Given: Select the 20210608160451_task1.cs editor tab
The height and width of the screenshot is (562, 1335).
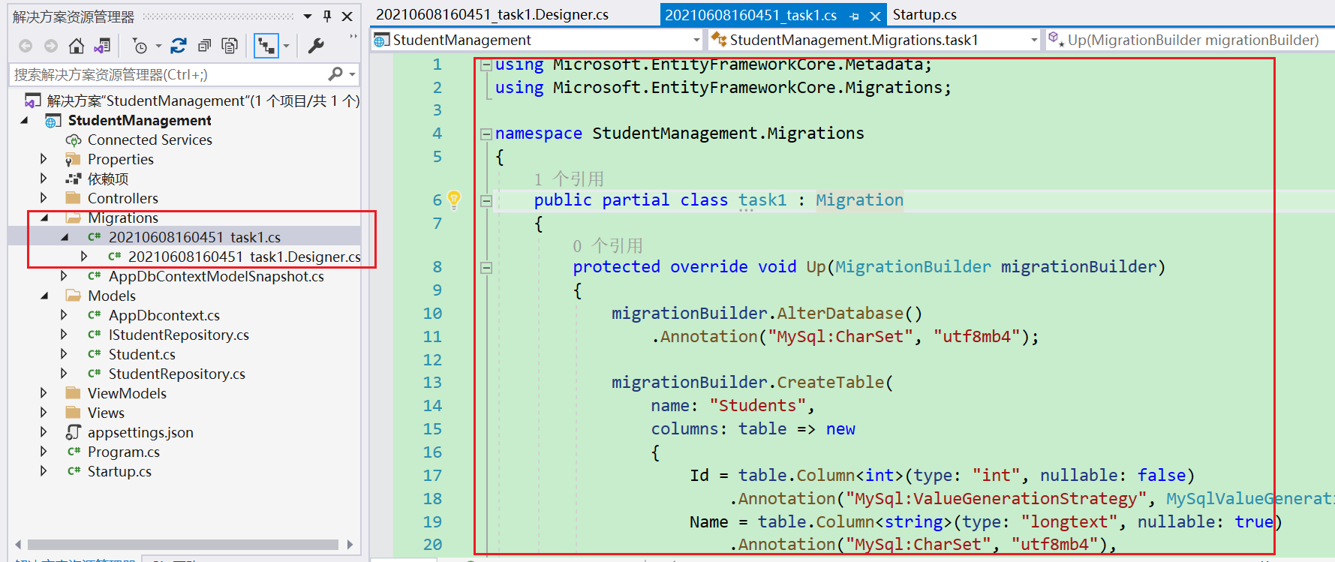Looking at the screenshot, I should [751, 15].
